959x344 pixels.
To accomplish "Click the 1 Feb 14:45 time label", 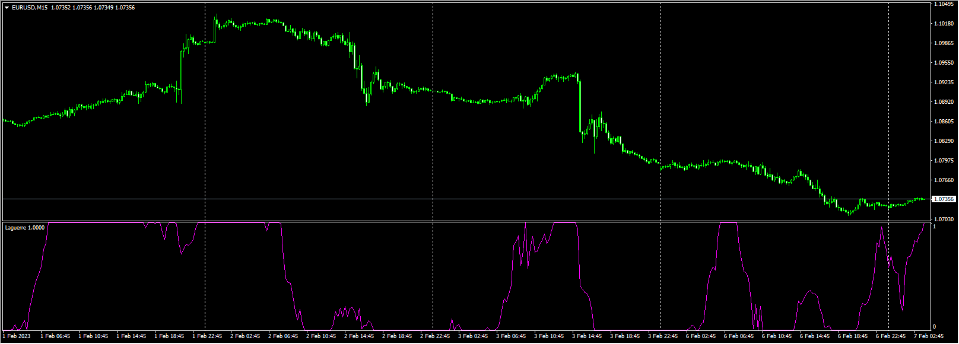I will [x=131, y=336].
